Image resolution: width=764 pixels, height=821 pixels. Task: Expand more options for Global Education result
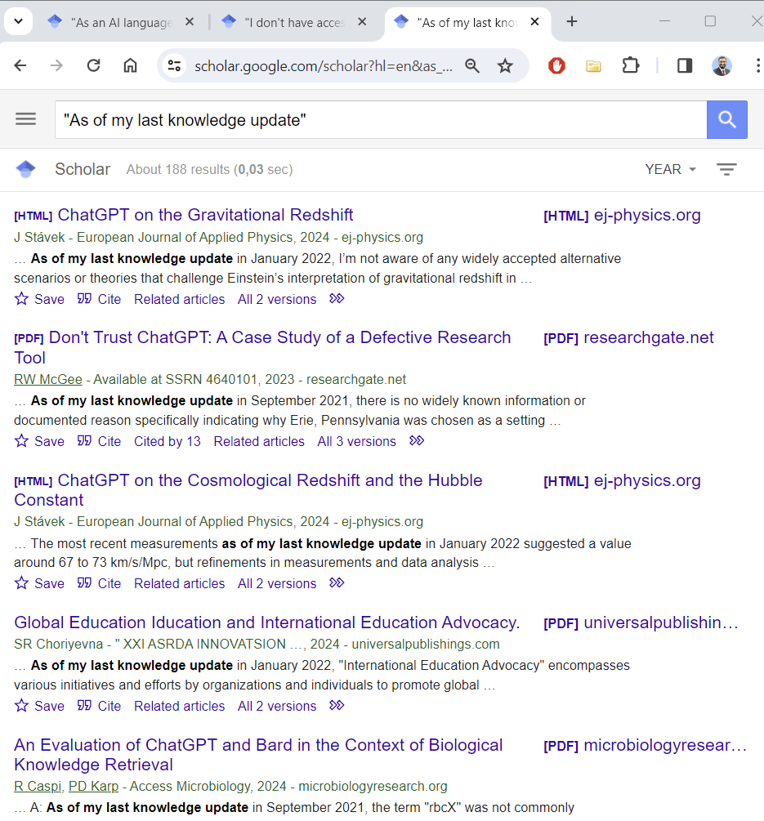337,705
